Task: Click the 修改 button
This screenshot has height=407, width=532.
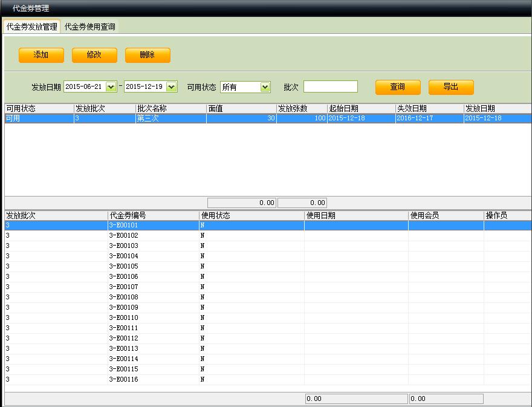Action: [95, 55]
